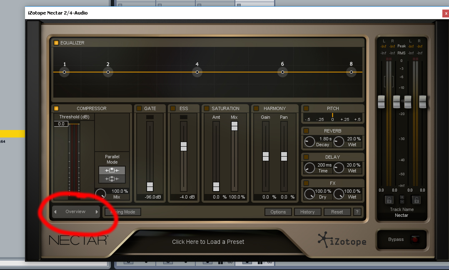Click the left input gain fader handle
The image size is (449, 270).
[381, 102]
